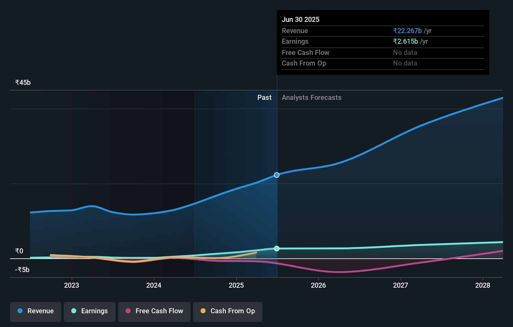Toggle the Revenue series visibility
Screen dimensions: 513x327
click(35, 311)
